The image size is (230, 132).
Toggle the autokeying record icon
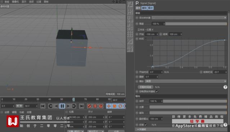[95, 106]
